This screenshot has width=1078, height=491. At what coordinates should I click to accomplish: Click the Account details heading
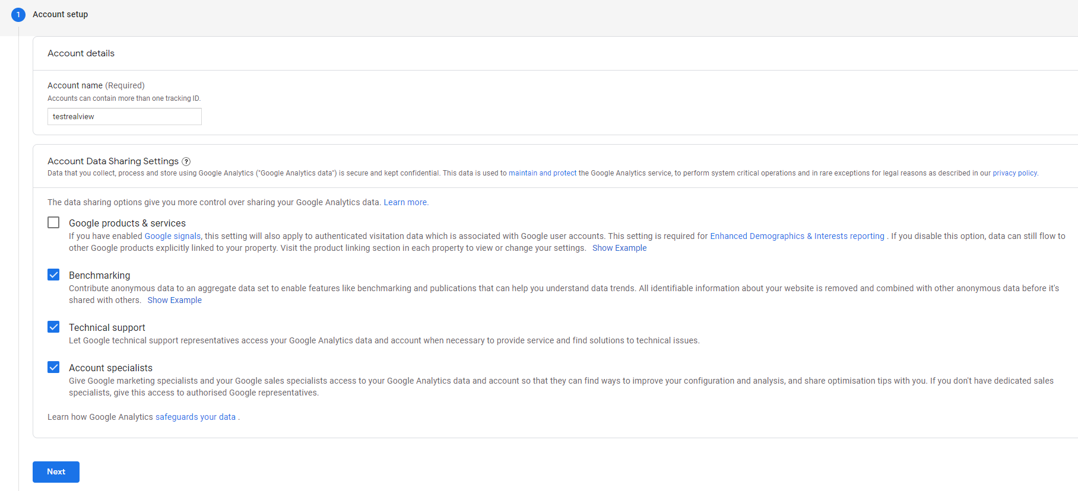coord(81,53)
